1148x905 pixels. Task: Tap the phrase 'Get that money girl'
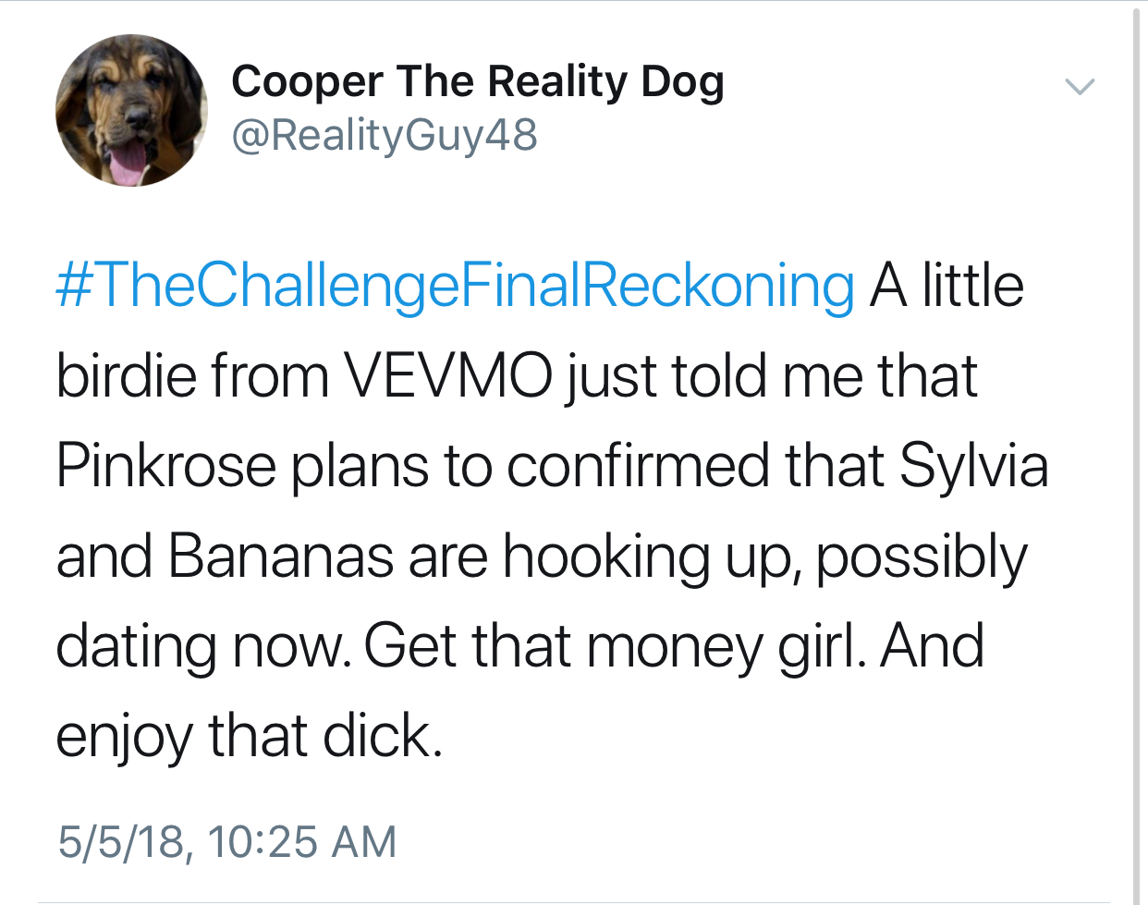pyautogui.click(x=615, y=647)
